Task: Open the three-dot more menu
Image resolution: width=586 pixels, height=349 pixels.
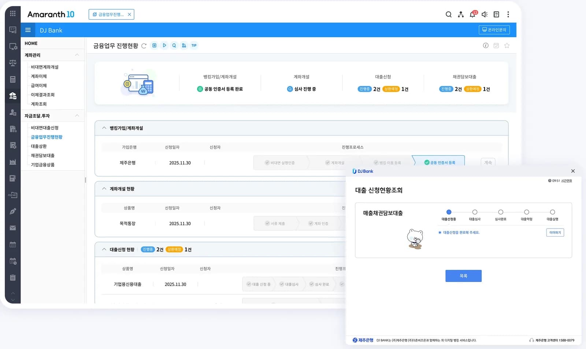Action: coord(508,14)
